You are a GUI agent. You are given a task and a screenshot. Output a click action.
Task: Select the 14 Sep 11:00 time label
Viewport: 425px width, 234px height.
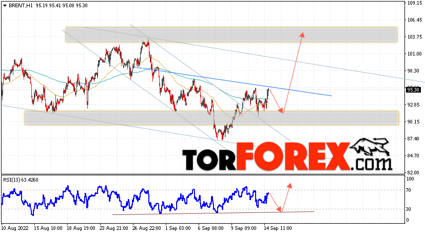point(278,228)
